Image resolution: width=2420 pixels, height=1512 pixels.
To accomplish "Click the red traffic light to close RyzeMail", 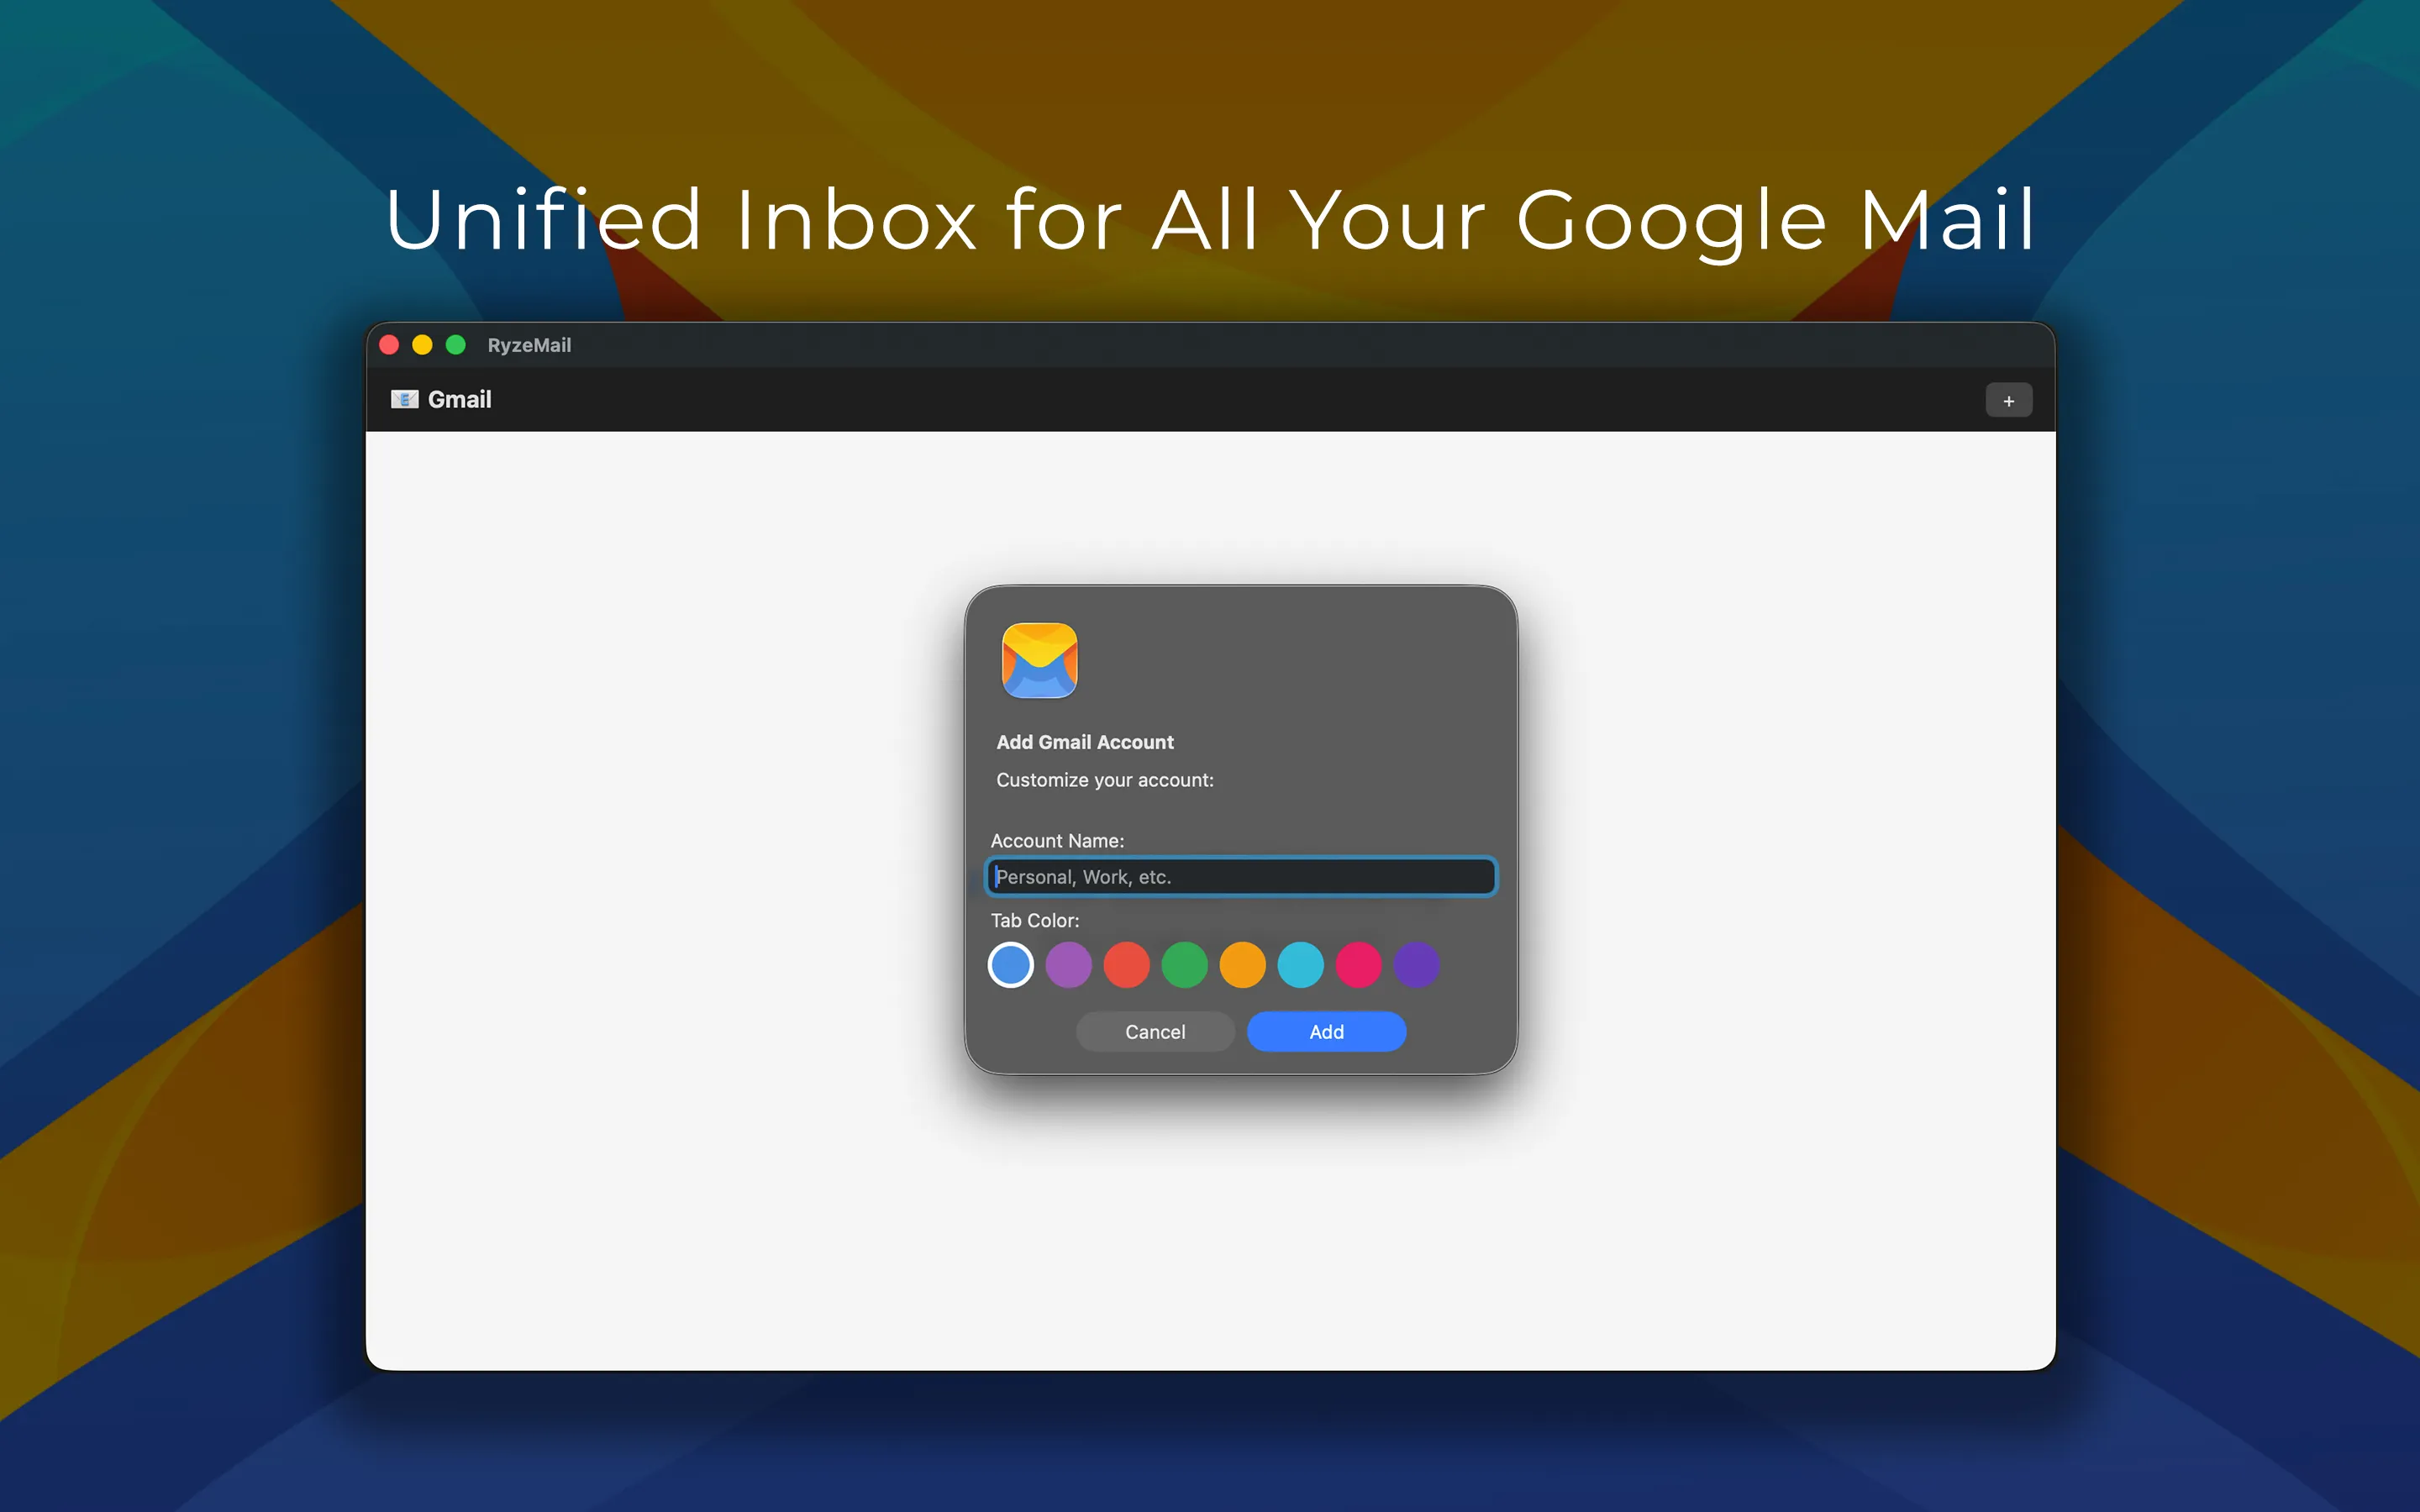I will coord(390,344).
